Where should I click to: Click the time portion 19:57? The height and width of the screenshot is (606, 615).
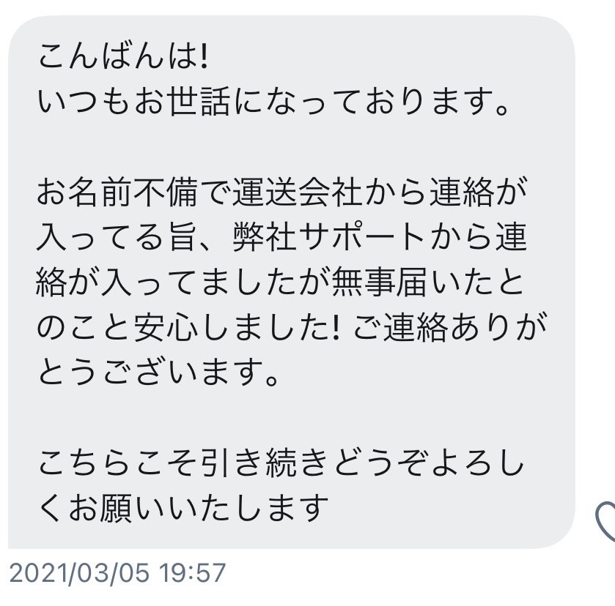(x=193, y=573)
